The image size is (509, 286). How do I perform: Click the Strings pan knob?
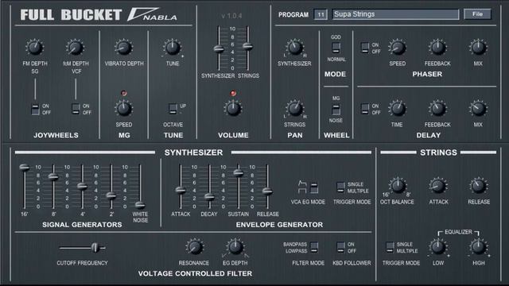pyautogui.click(x=295, y=109)
